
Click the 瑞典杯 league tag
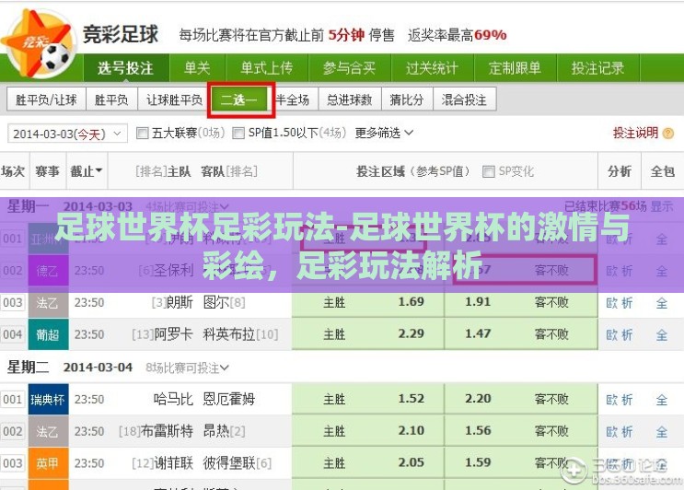point(48,399)
